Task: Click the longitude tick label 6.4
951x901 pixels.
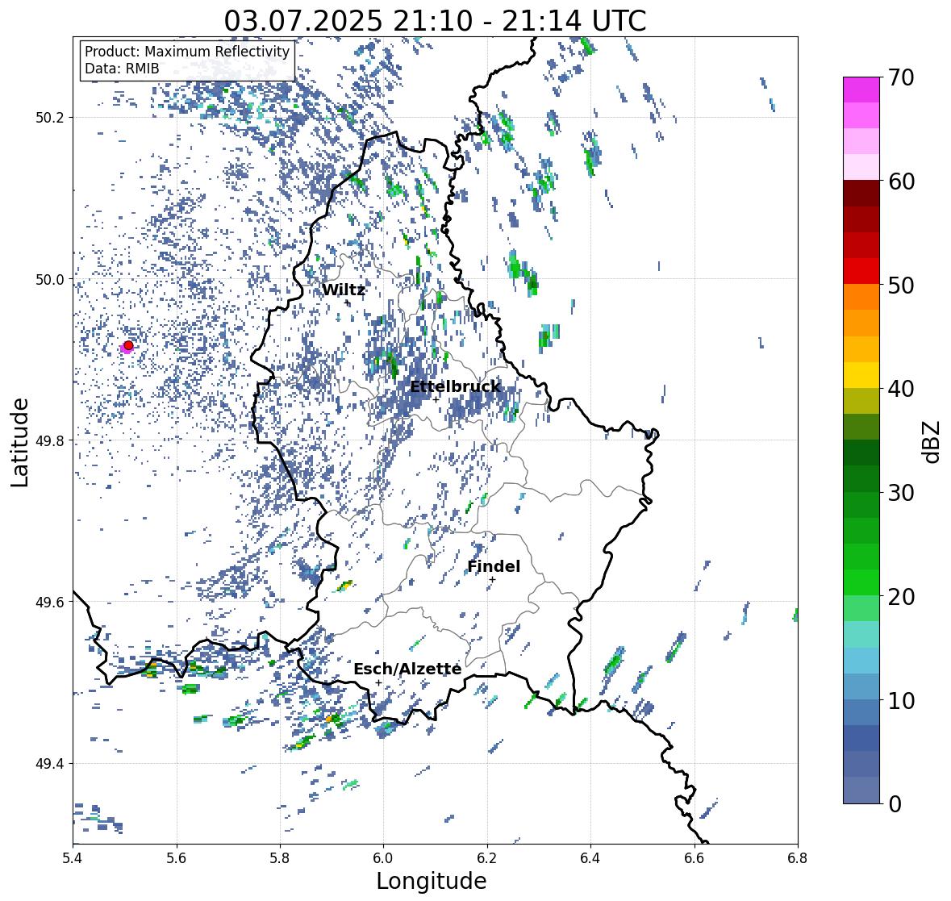Action: [590, 857]
